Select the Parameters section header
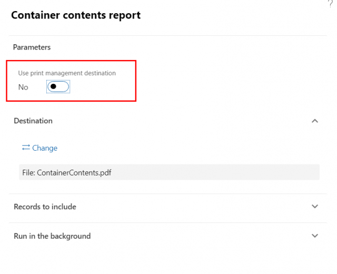Screen dimensions: 337x274 pyautogui.click(x=32, y=47)
